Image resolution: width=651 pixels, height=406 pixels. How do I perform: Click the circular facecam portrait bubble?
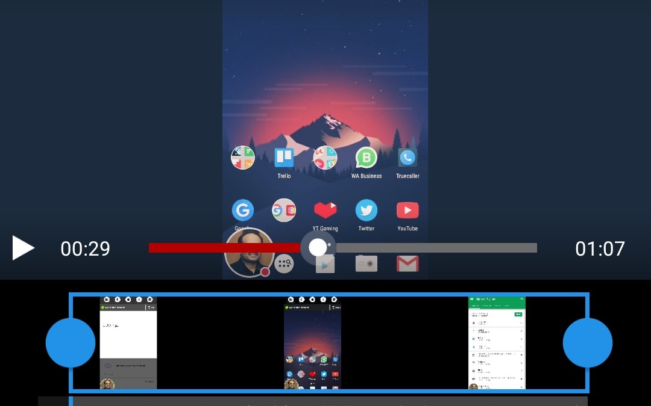[x=249, y=253]
